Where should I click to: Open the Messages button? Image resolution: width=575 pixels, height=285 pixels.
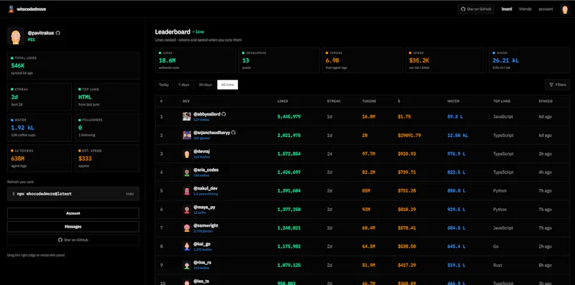pyautogui.click(x=73, y=227)
